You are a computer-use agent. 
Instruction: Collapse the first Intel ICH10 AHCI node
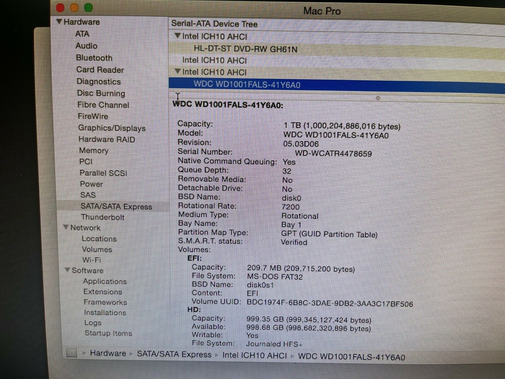click(178, 36)
